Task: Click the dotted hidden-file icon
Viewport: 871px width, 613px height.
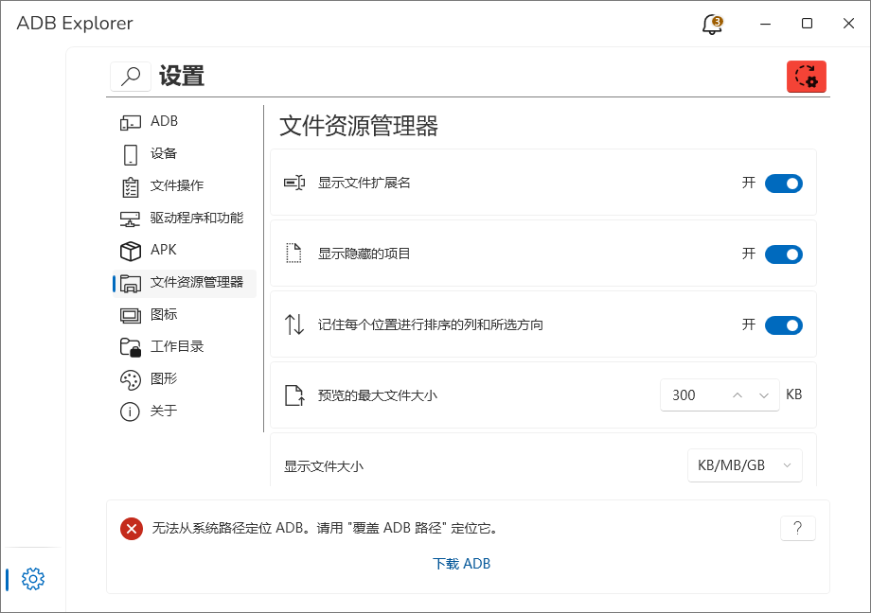Action: click(x=293, y=254)
